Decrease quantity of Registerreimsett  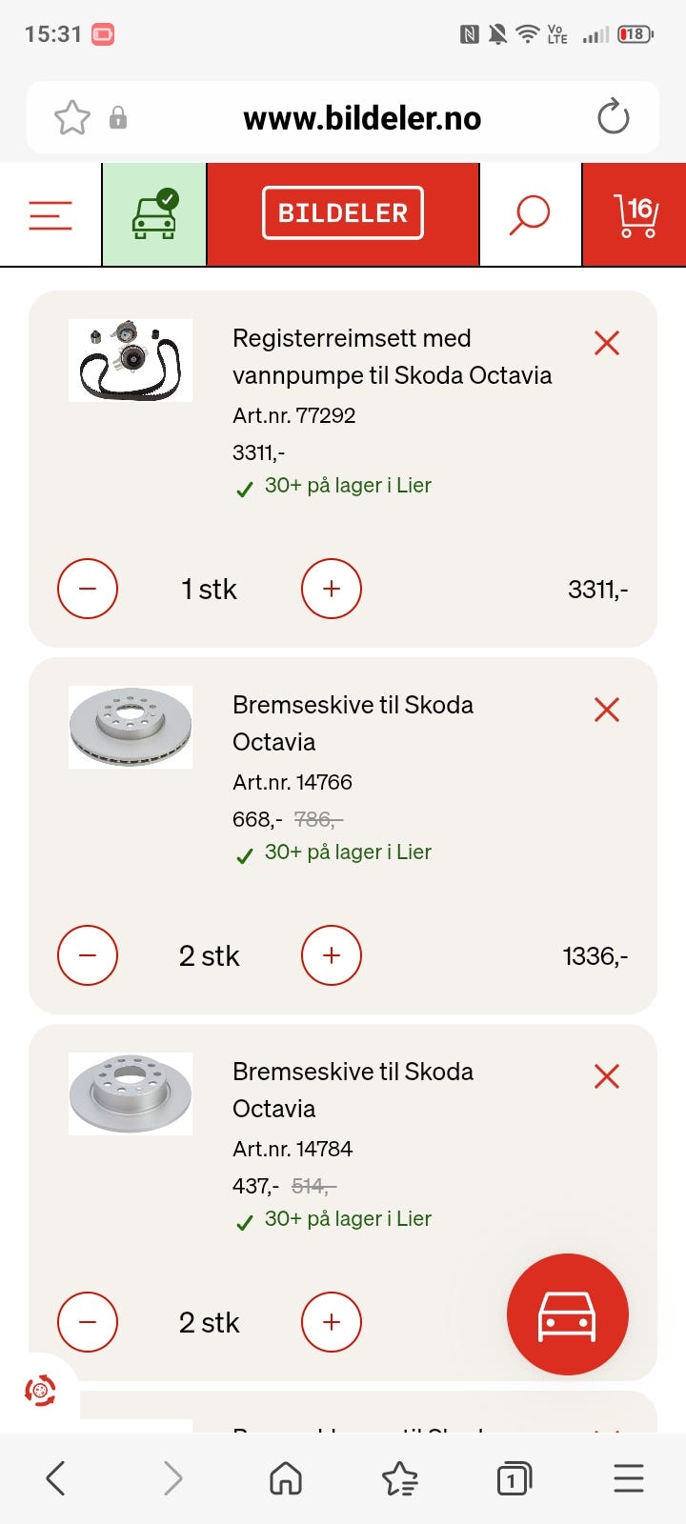coord(88,589)
